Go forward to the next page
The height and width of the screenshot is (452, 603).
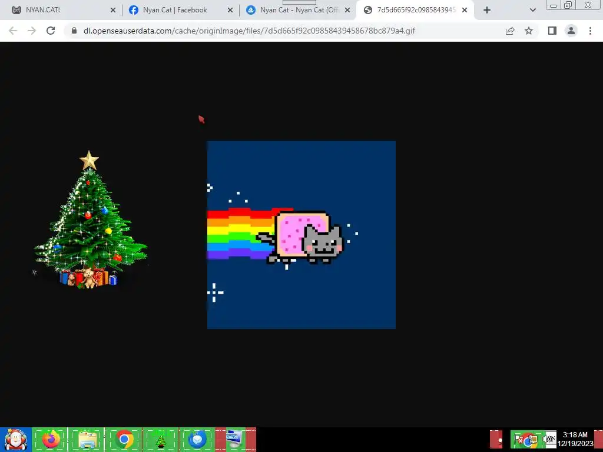(32, 31)
